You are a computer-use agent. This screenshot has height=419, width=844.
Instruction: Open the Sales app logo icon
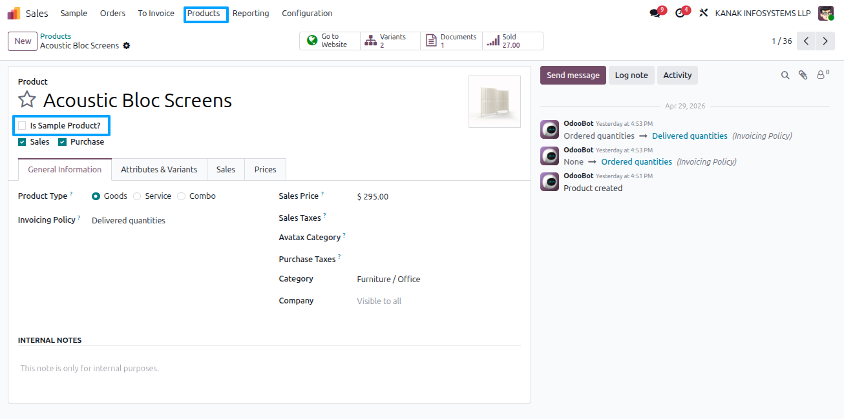[14, 13]
